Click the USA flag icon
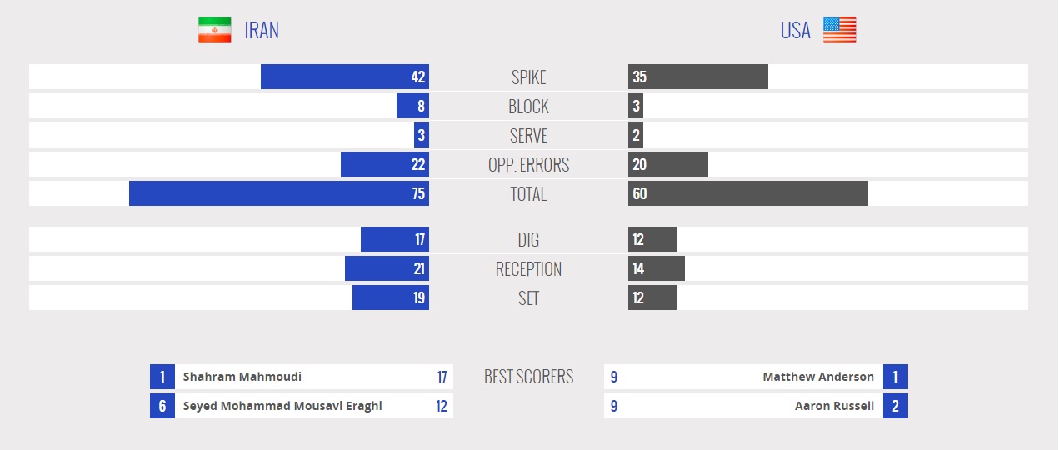This screenshot has width=1060, height=450. (x=839, y=30)
